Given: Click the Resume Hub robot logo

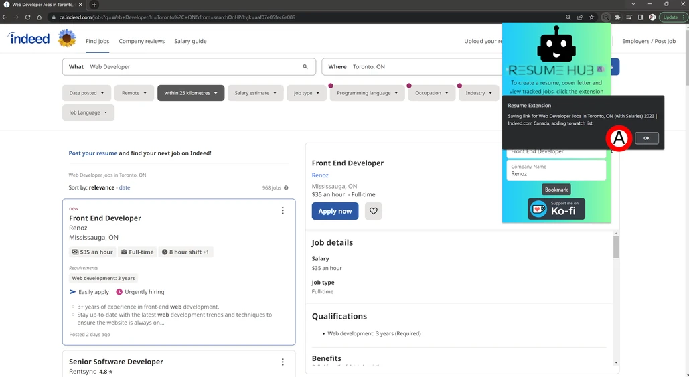Looking at the screenshot, I should pos(556,45).
